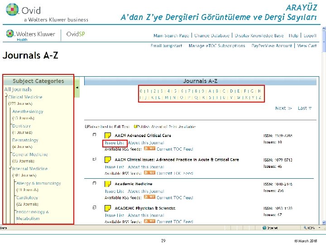Select All Journals category
The width and height of the screenshot is (326, 245).
click(18, 89)
